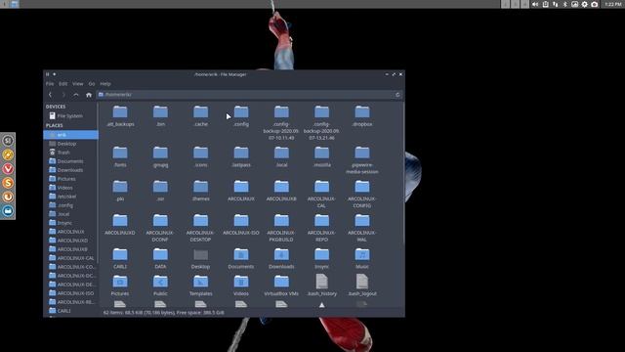Reload the current folder view
Screen dimensions: 625x352
point(397,95)
